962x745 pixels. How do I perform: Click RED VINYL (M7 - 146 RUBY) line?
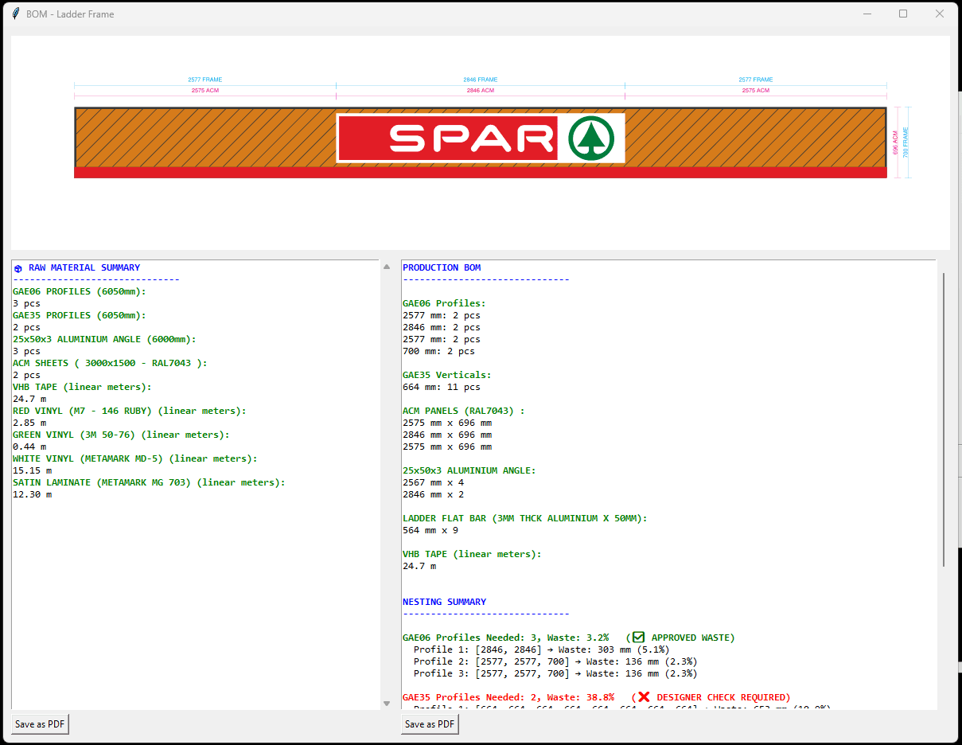130,411
